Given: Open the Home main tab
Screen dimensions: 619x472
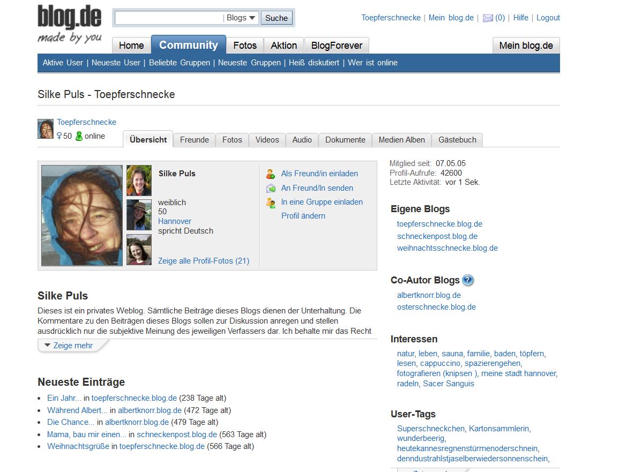Looking at the screenshot, I should tap(131, 46).
